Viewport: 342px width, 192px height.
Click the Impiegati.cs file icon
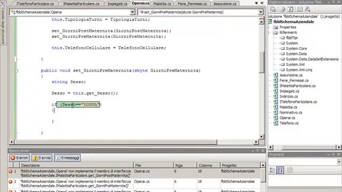coord(276,91)
